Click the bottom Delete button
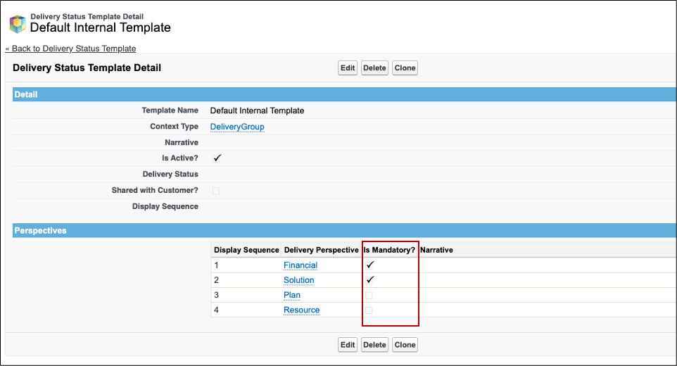677x366 pixels. click(374, 345)
